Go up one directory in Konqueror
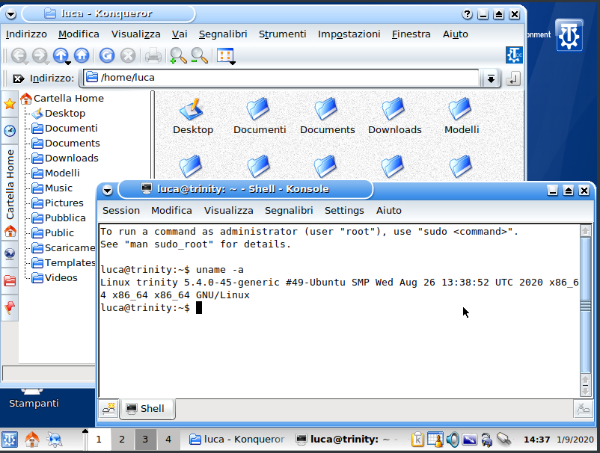The height and width of the screenshot is (453, 600). pos(61,56)
